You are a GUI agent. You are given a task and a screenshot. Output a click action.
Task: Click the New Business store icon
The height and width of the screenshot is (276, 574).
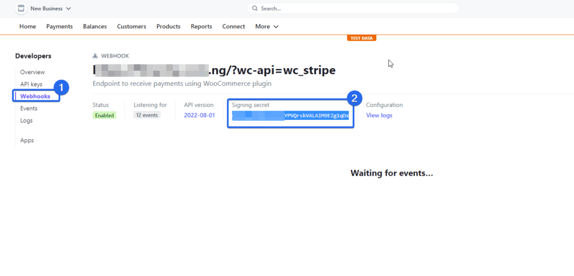coord(21,8)
